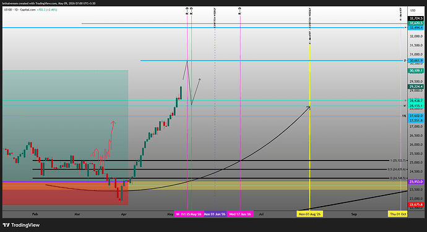Click the Feb month label on time axis
The height and width of the screenshot is (232, 427).
click(x=35, y=214)
